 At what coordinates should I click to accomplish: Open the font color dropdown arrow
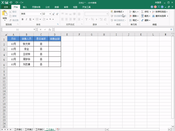pyautogui.click(x=53, y=20)
